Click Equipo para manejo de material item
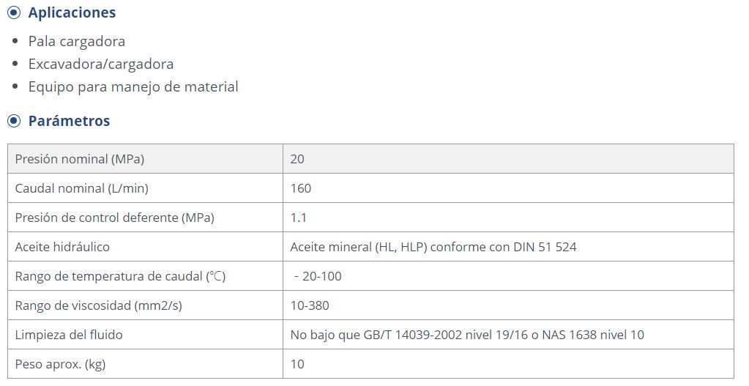The height and width of the screenshot is (386, 749). [133, 87]
